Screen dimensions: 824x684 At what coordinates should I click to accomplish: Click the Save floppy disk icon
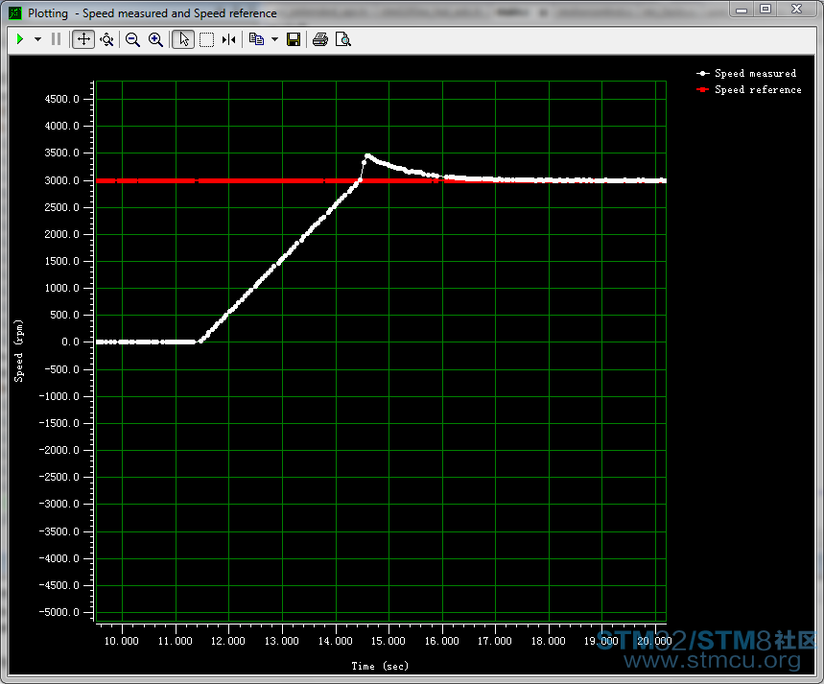tap(294, 39)
